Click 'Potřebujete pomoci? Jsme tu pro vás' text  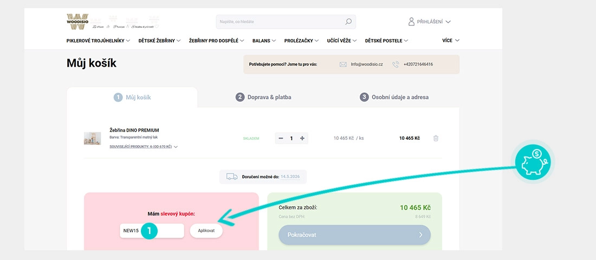[x=283, y=64]
